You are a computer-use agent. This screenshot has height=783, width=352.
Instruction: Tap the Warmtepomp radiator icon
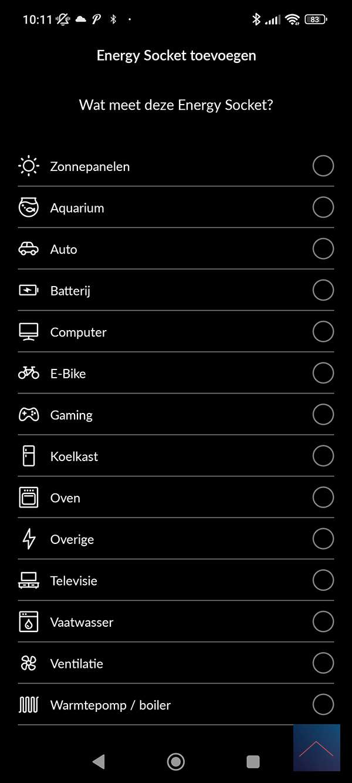click(x=28, y=705)
